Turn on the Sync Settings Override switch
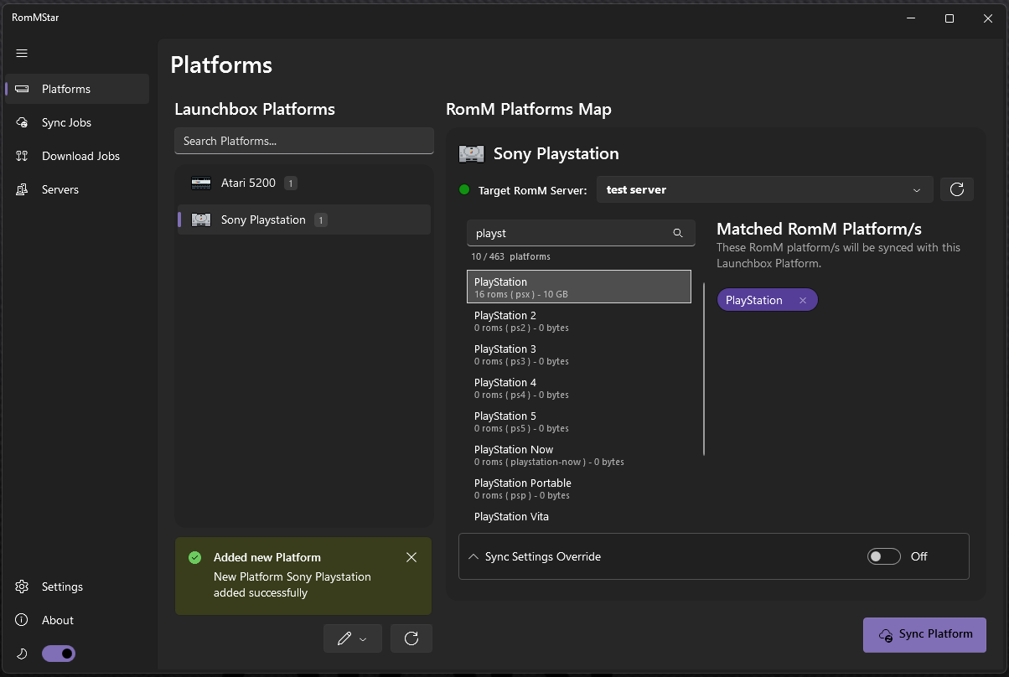 (883, 556)
